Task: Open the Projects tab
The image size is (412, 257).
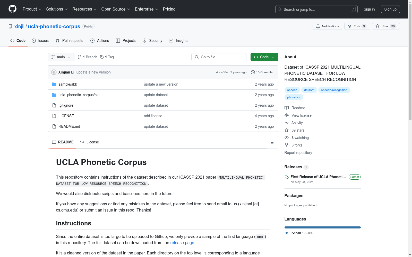Action: click(126, 41)
